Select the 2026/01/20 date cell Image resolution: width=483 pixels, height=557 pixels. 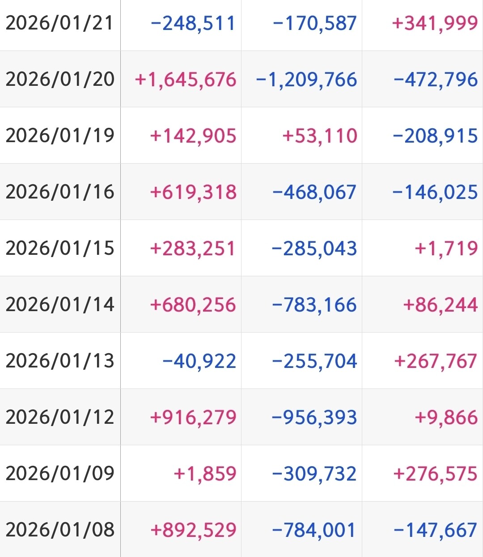coord(60,79)
